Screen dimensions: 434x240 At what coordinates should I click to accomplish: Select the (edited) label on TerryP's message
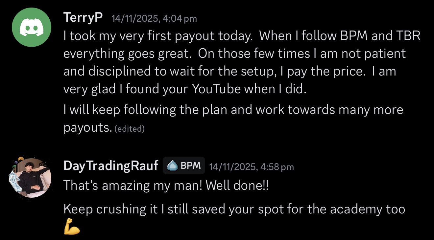[x=130, y=129]
